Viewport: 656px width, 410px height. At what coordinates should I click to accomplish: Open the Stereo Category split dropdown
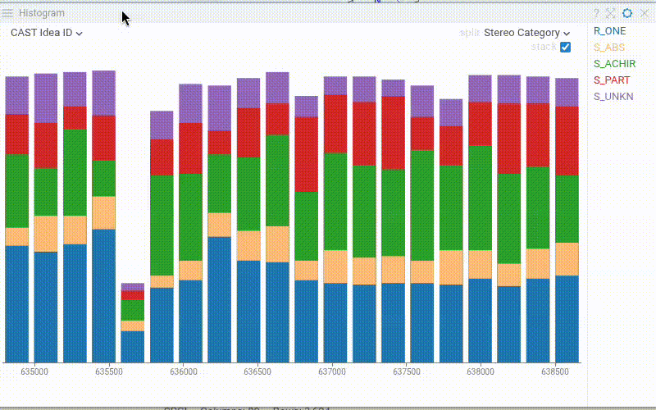click(x=526, y=33)
